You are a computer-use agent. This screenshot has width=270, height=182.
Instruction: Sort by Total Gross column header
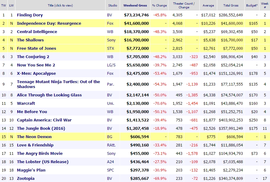231,5
